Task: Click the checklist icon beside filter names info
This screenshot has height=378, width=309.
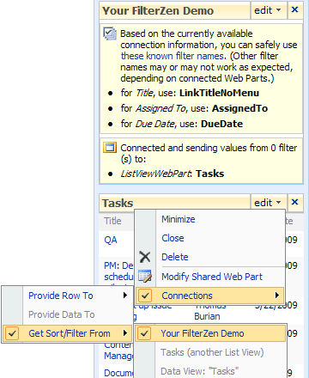Action: point(110,34)
